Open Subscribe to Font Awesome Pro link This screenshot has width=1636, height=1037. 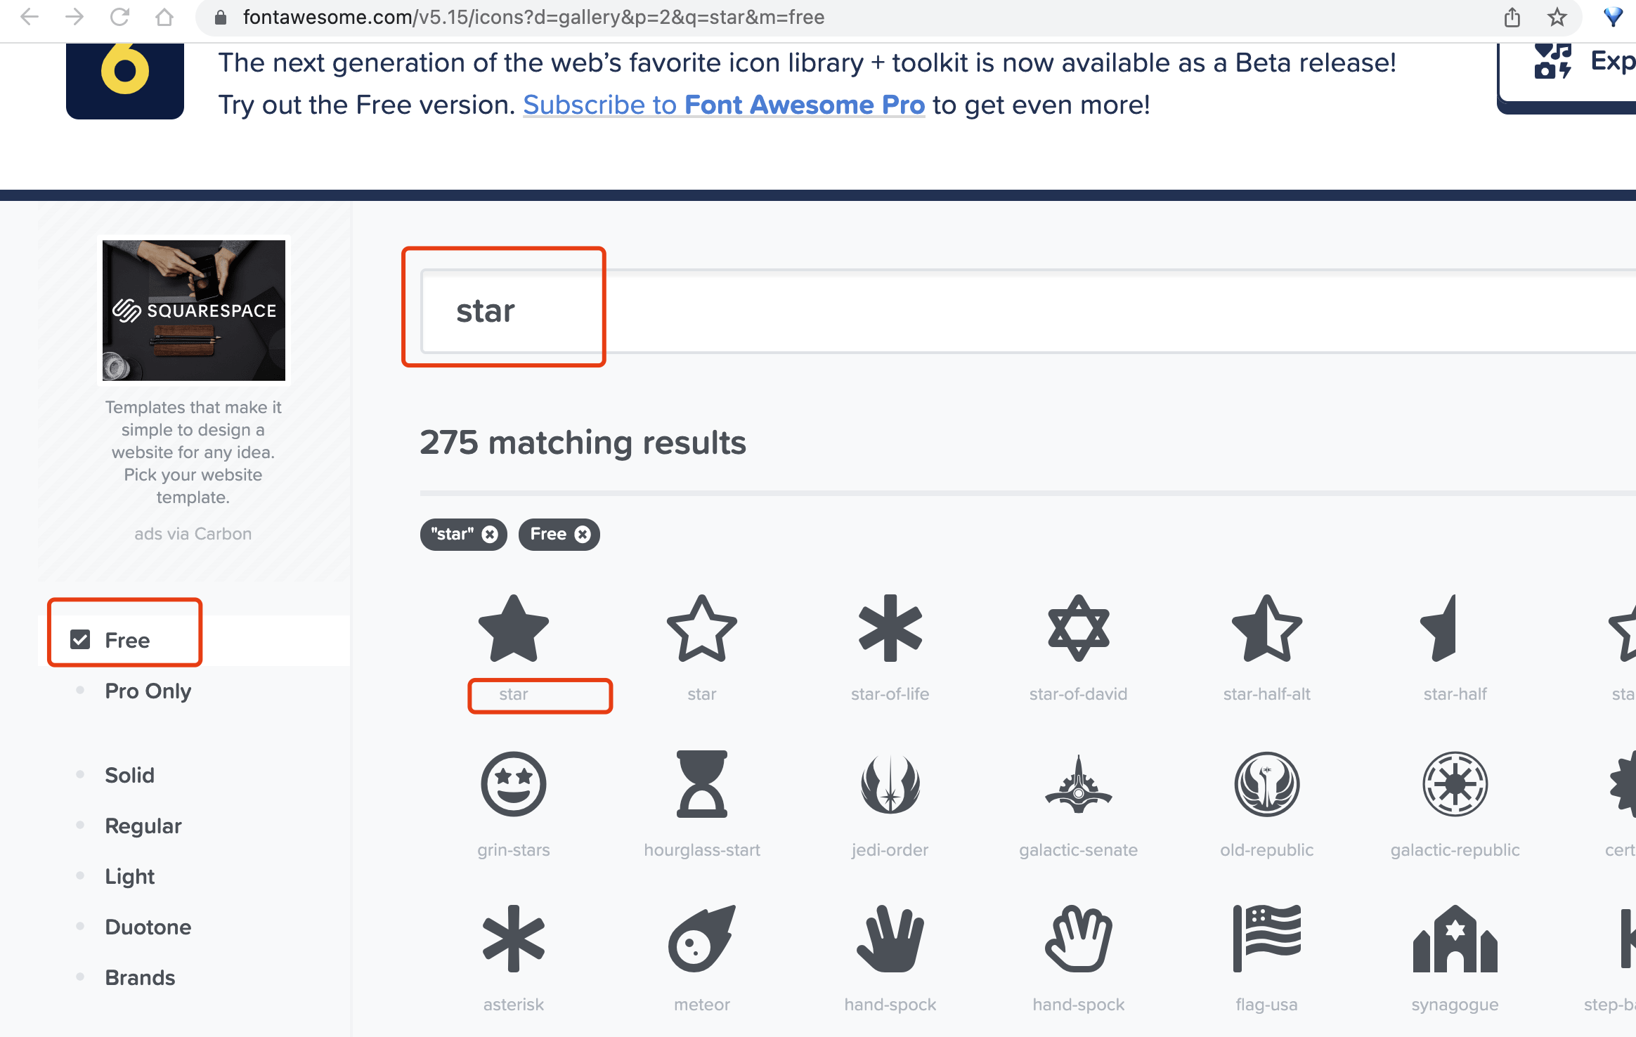(724, 105)
